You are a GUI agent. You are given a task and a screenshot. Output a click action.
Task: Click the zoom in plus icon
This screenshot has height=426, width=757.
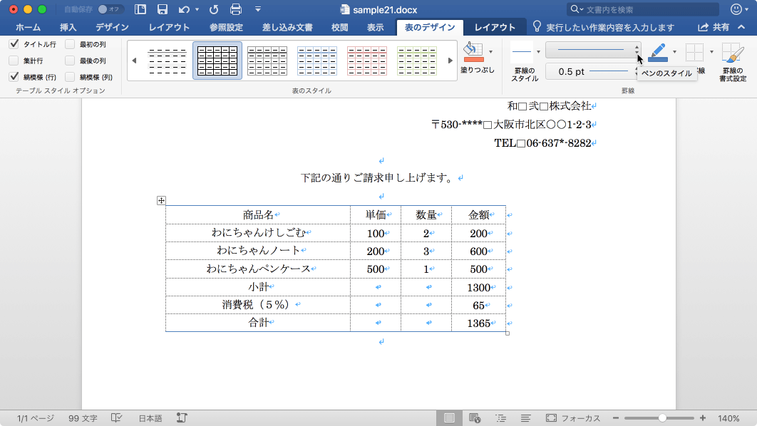coord(702,418)
